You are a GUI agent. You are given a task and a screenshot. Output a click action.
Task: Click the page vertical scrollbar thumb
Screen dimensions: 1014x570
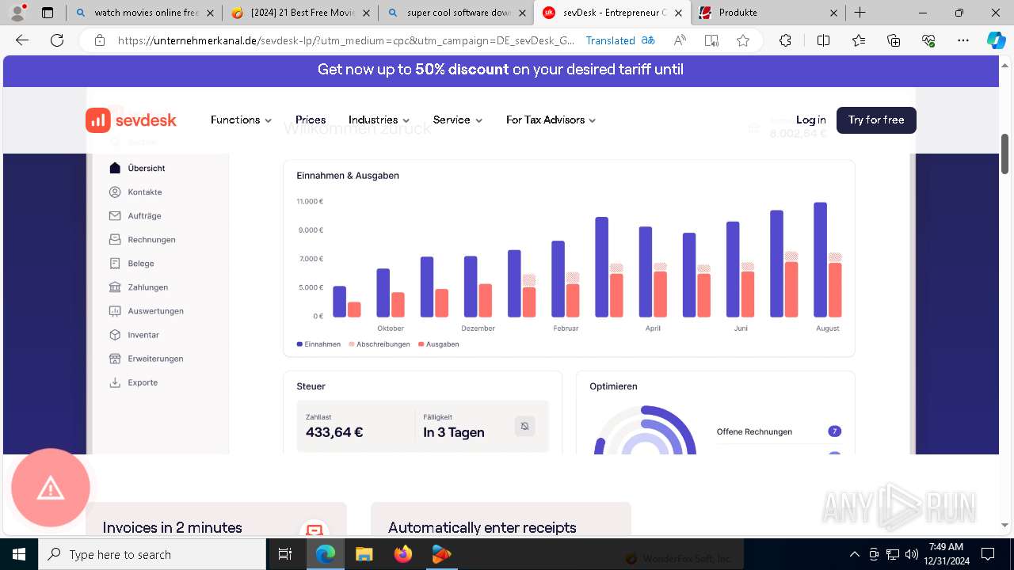click(x=1005, y=154)
